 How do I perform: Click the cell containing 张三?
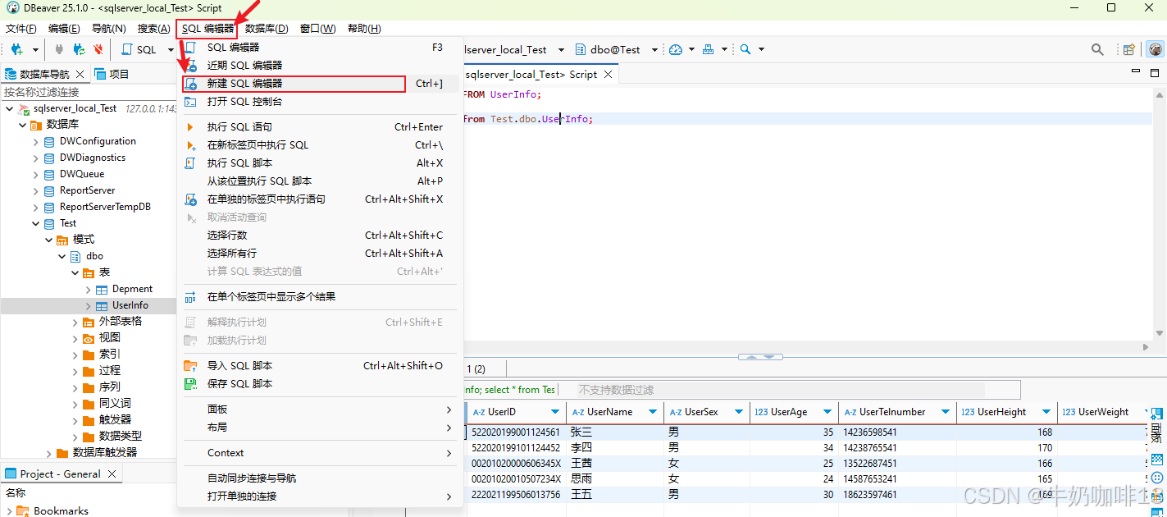pyautogui.click(x=614, y=432)
